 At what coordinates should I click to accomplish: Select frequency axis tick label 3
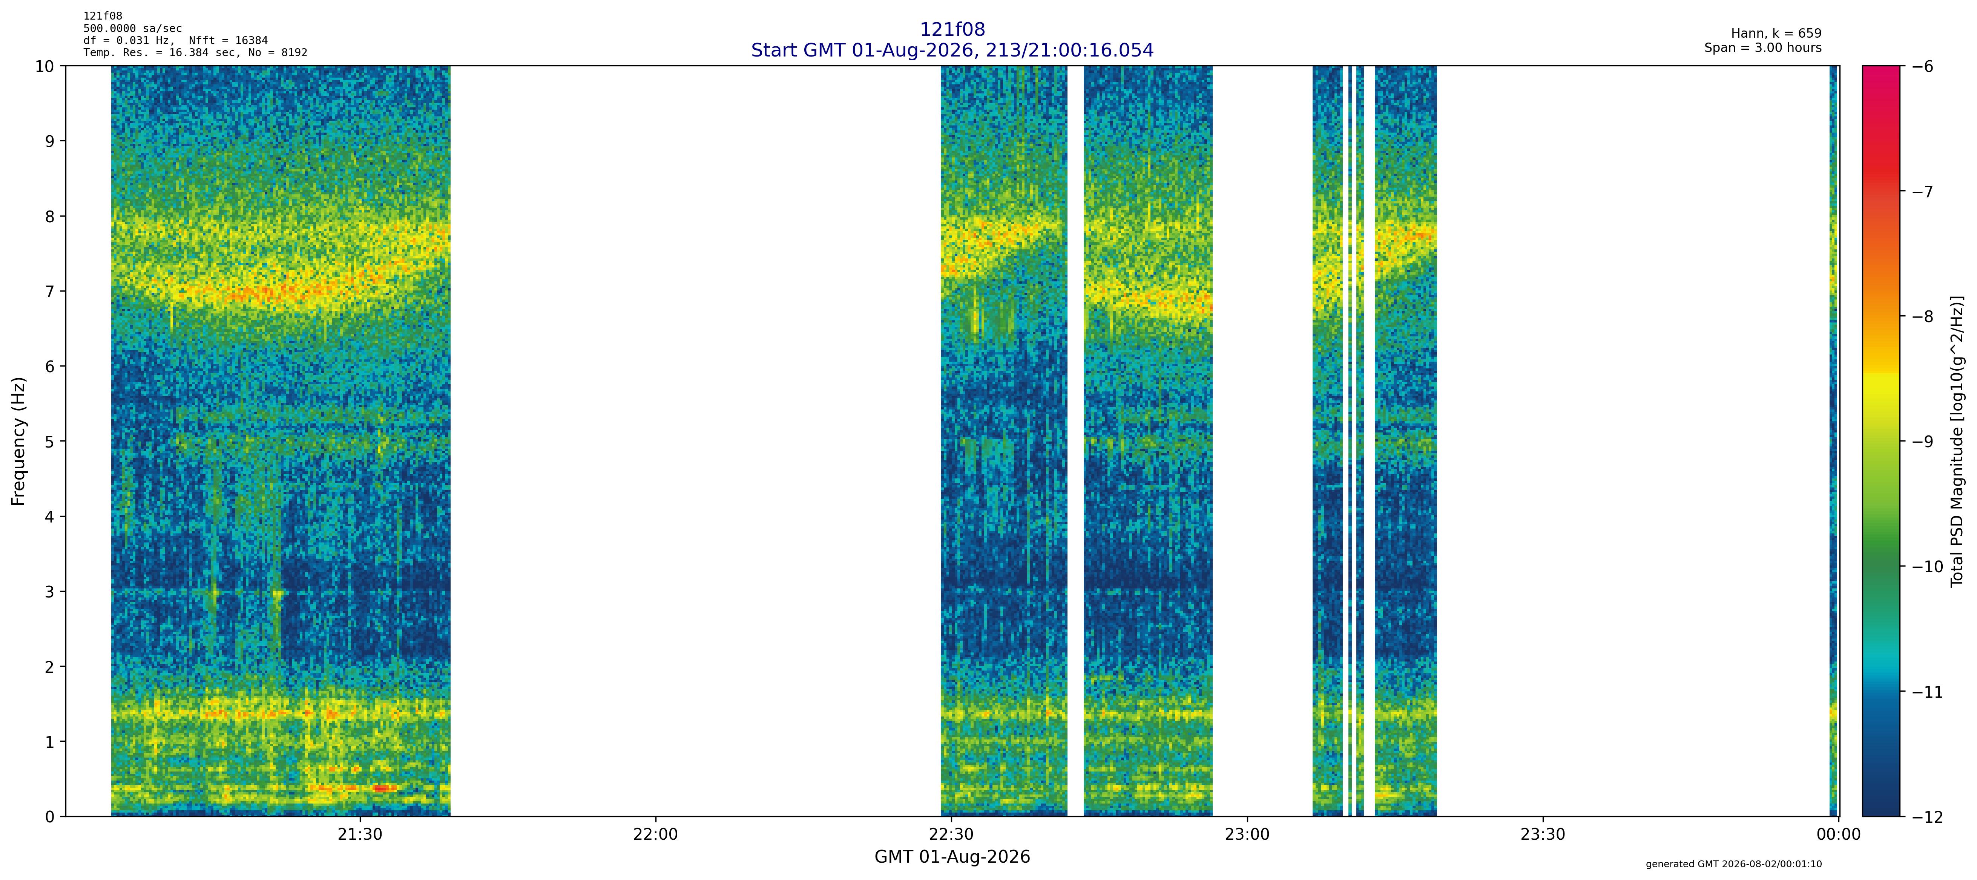click(x=50, y=593)
